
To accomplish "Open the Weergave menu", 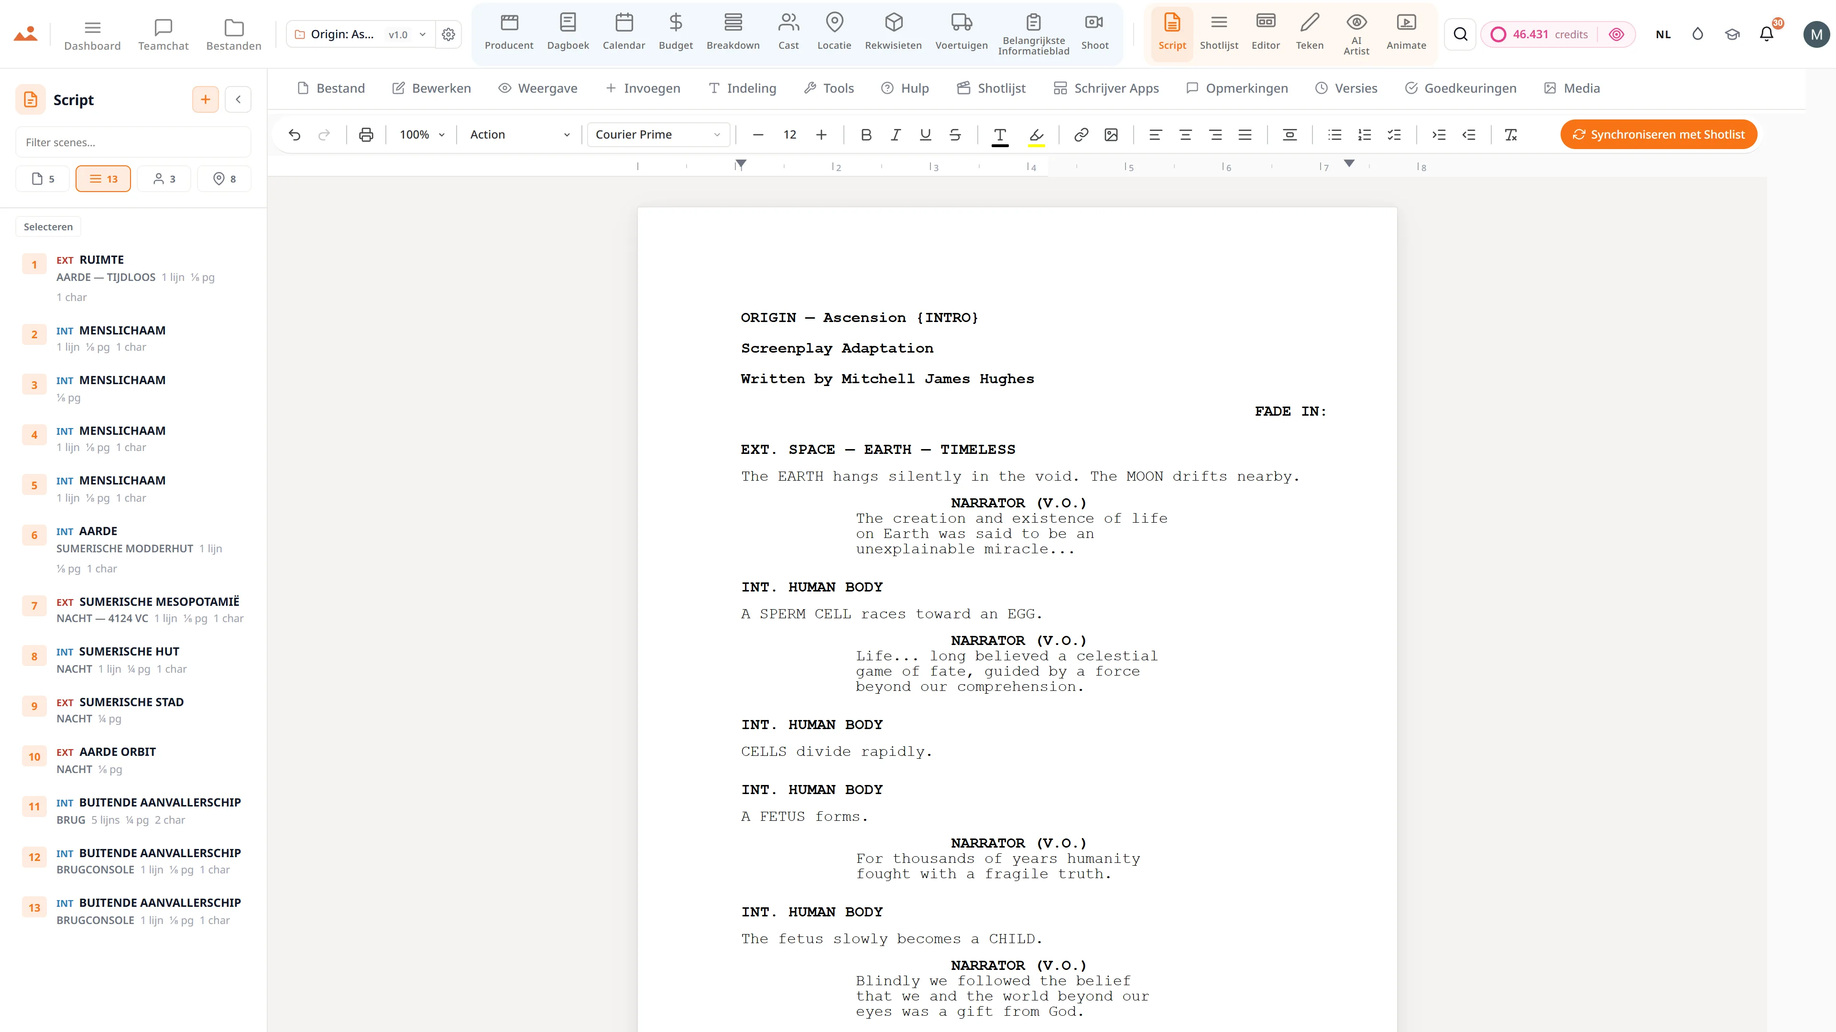I will [x=537, y=88].
